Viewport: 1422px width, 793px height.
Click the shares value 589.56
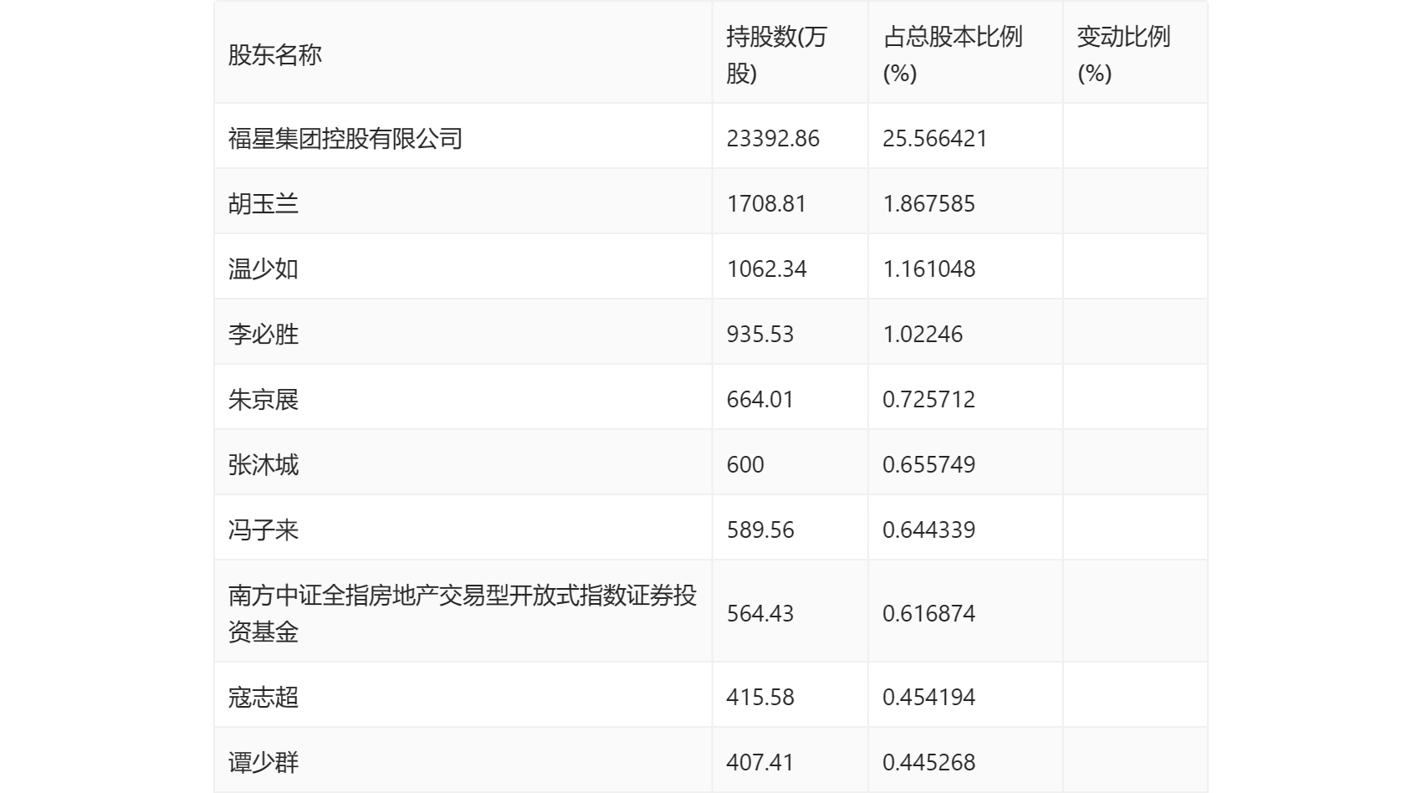[760, 530]
